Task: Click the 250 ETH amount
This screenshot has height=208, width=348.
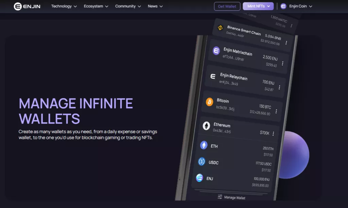Action: tap(268, 148)
